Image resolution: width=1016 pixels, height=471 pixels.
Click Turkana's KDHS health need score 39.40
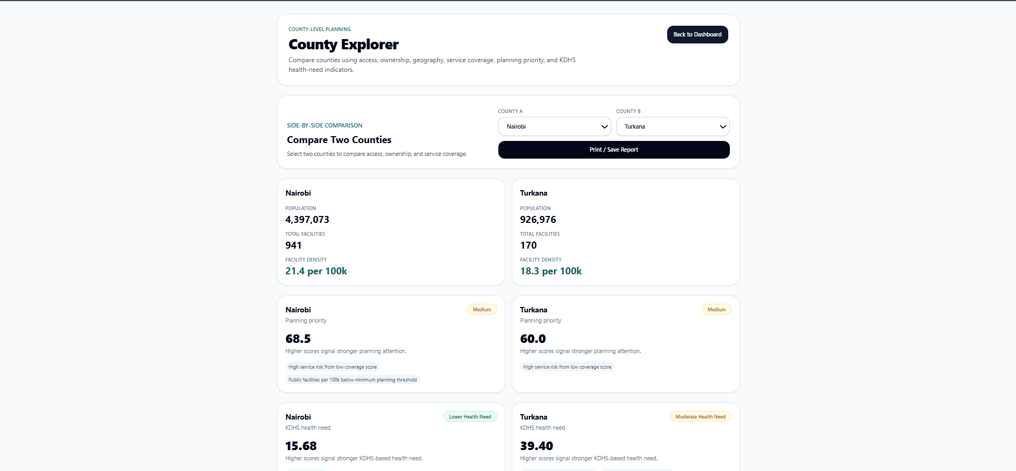click(536, 446)
